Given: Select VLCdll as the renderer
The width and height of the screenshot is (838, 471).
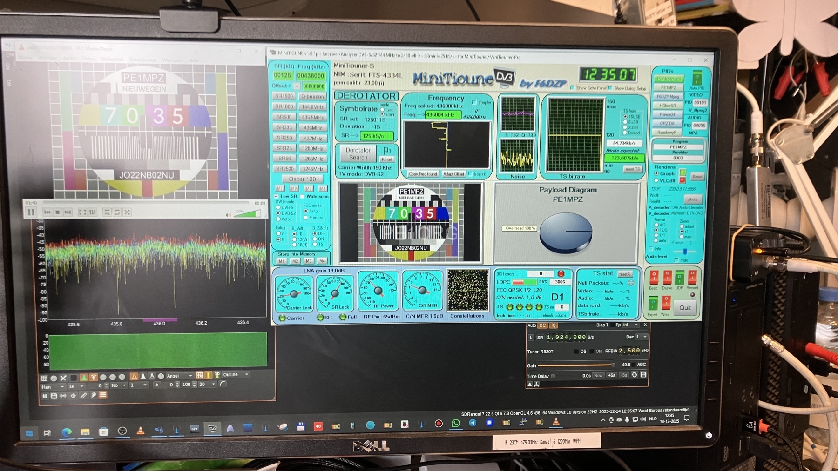Looking at the screenshot, I should tap(656, 180).
